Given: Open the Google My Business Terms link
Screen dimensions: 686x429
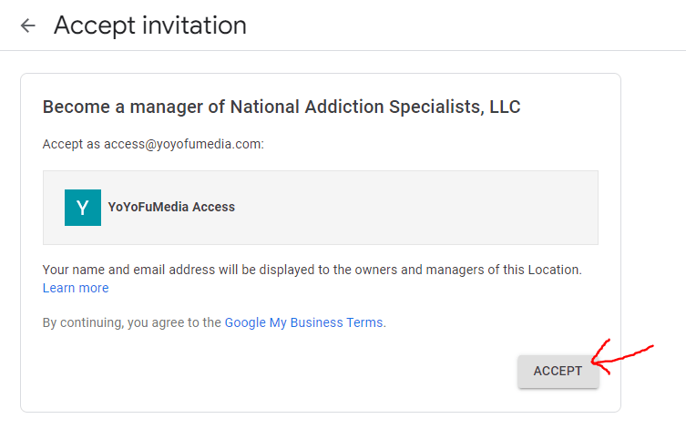Looking at the screenshot, I should [x=304, y=322].
